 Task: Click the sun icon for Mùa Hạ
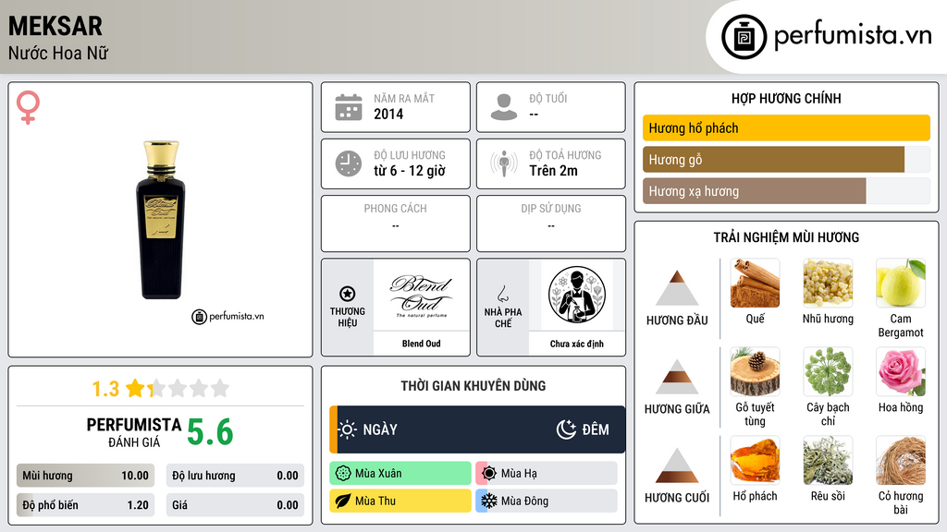click(x=489, y=474)
